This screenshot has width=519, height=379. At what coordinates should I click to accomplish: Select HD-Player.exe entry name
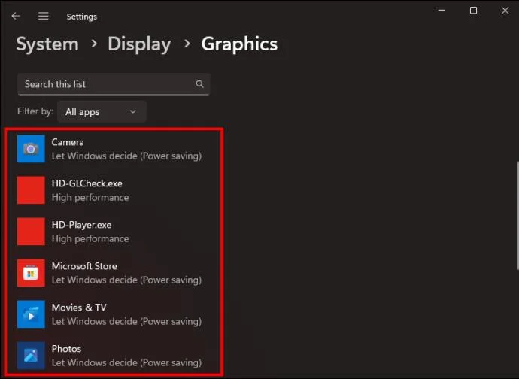[81, 225]
